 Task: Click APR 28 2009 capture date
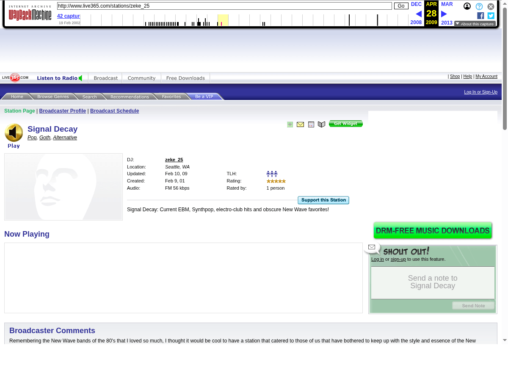431,14
